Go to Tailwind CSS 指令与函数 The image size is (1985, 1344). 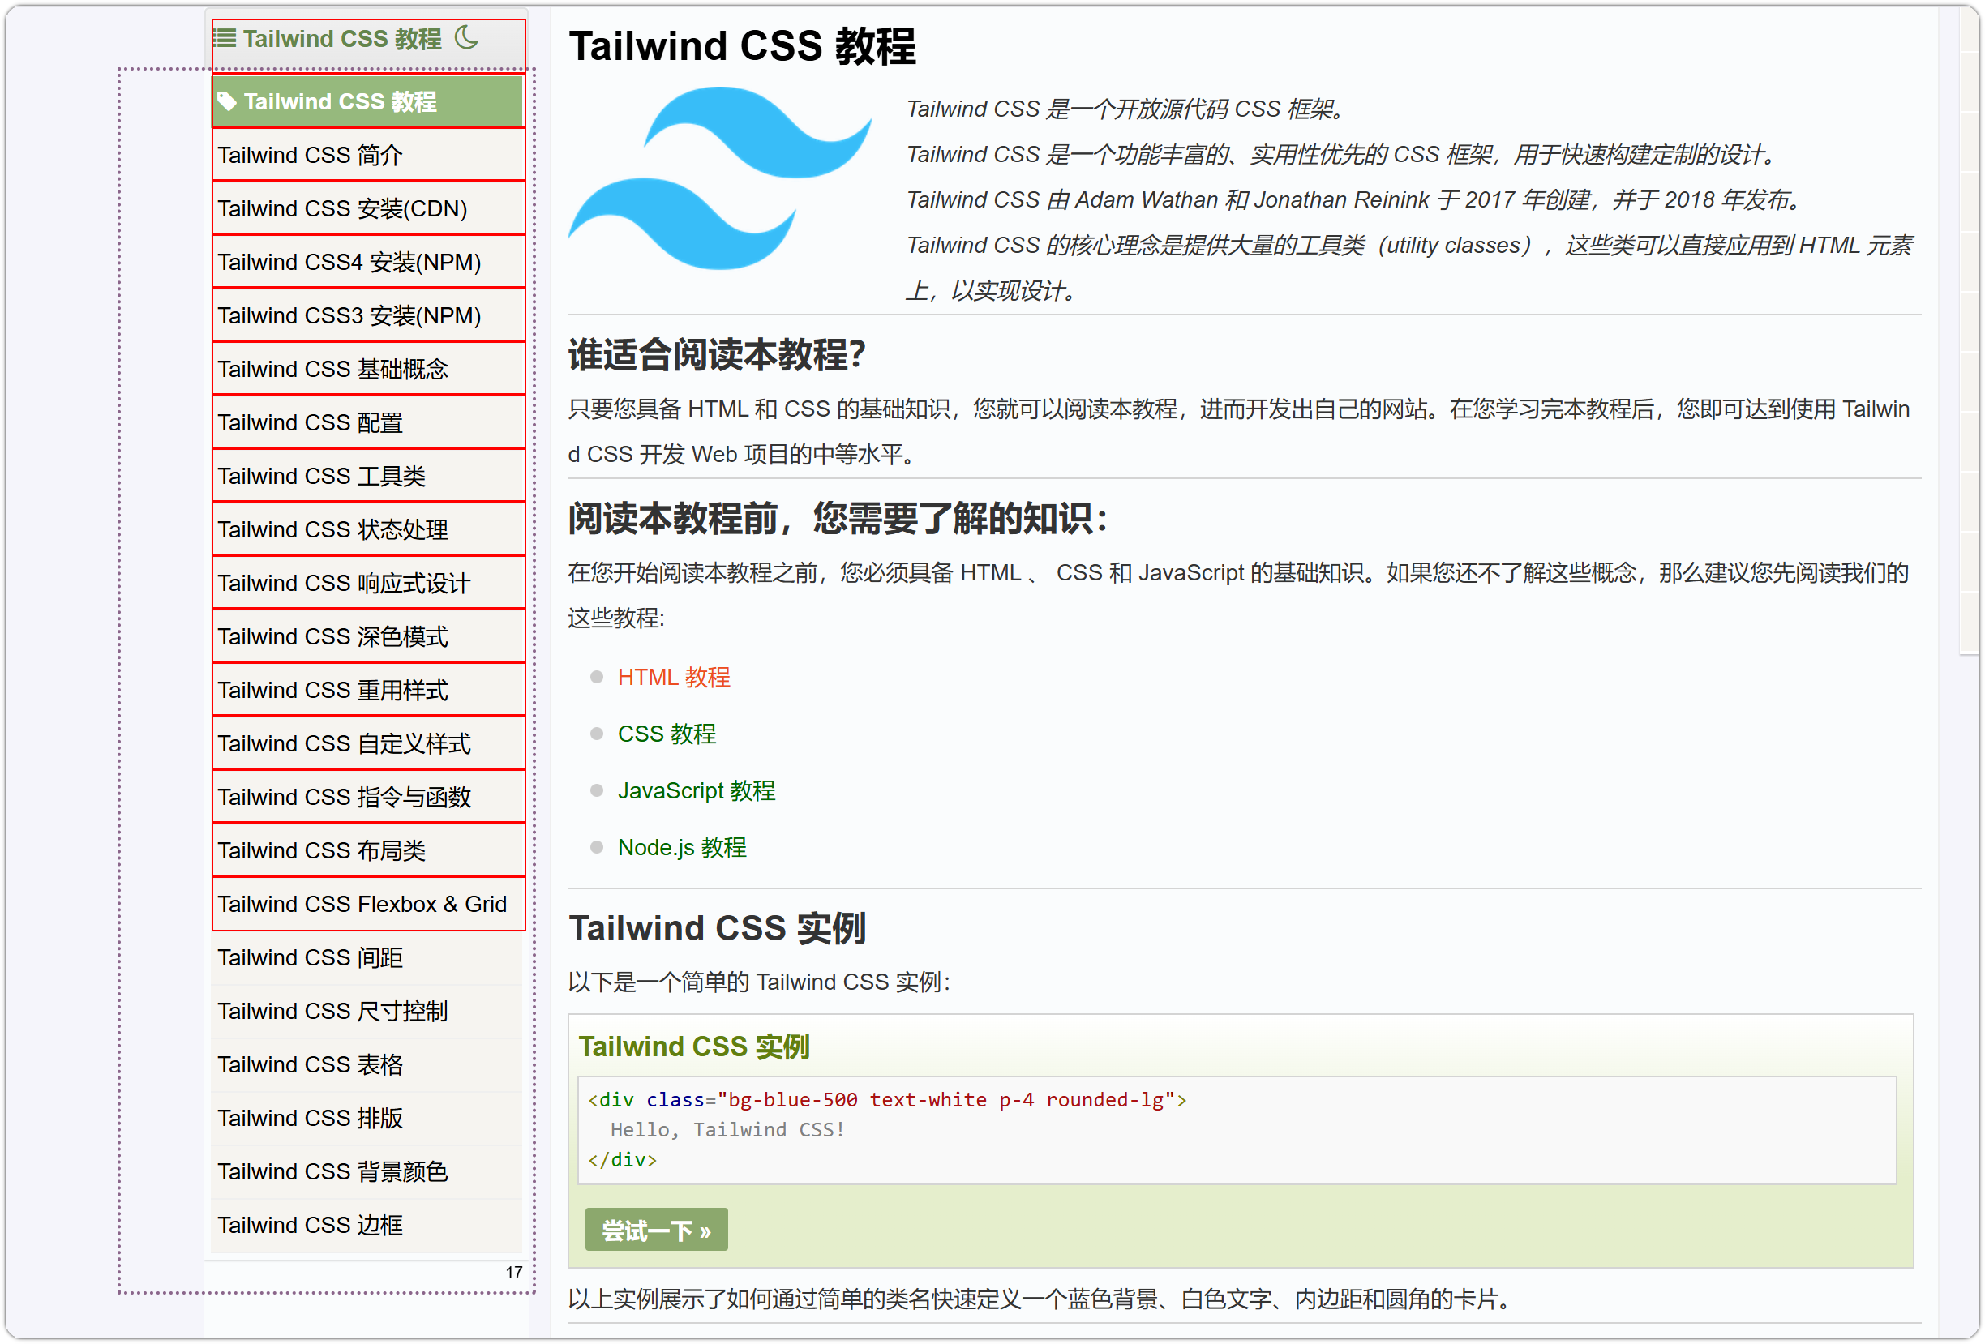pos(368,798)
